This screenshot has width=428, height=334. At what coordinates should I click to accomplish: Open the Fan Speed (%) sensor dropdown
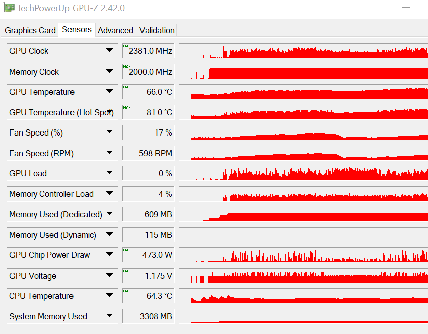110,132
